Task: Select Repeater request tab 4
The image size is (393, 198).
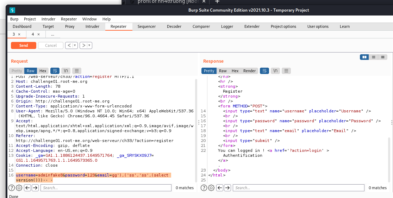Action: 33,34
